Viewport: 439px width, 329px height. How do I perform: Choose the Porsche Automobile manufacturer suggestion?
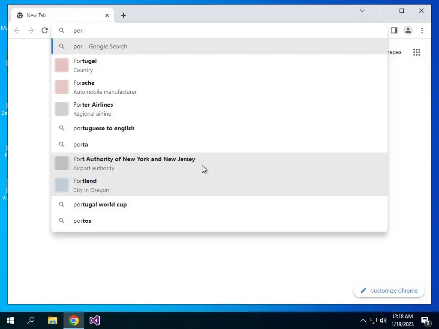click(x=220, y=87)
